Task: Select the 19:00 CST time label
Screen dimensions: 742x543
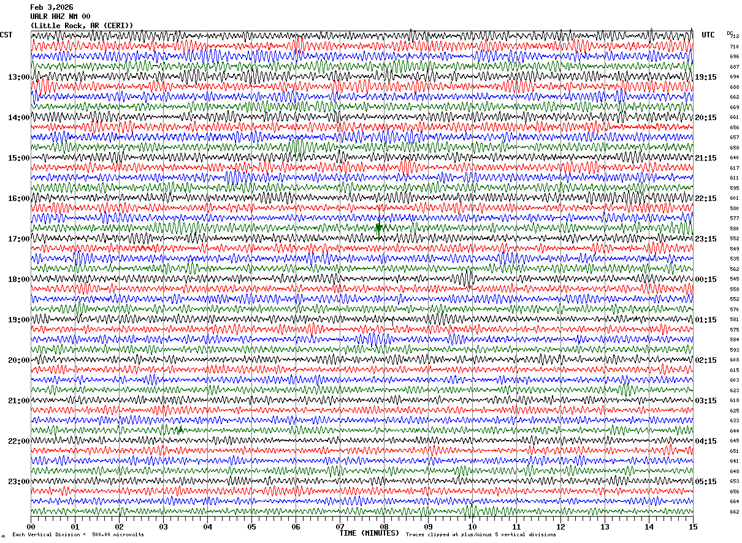Action: point(18,320)
